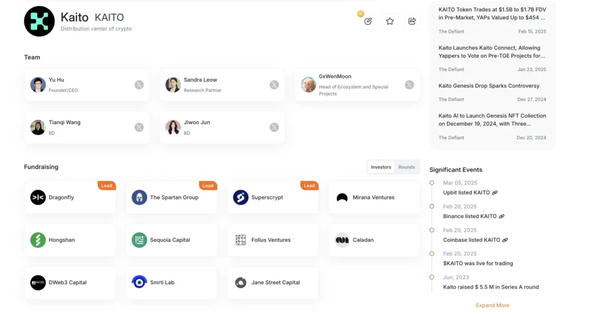Viewport: 607px width, 314px height.
Task: Open Sandra Leow's X profile icon
Action: click(274, 85)
